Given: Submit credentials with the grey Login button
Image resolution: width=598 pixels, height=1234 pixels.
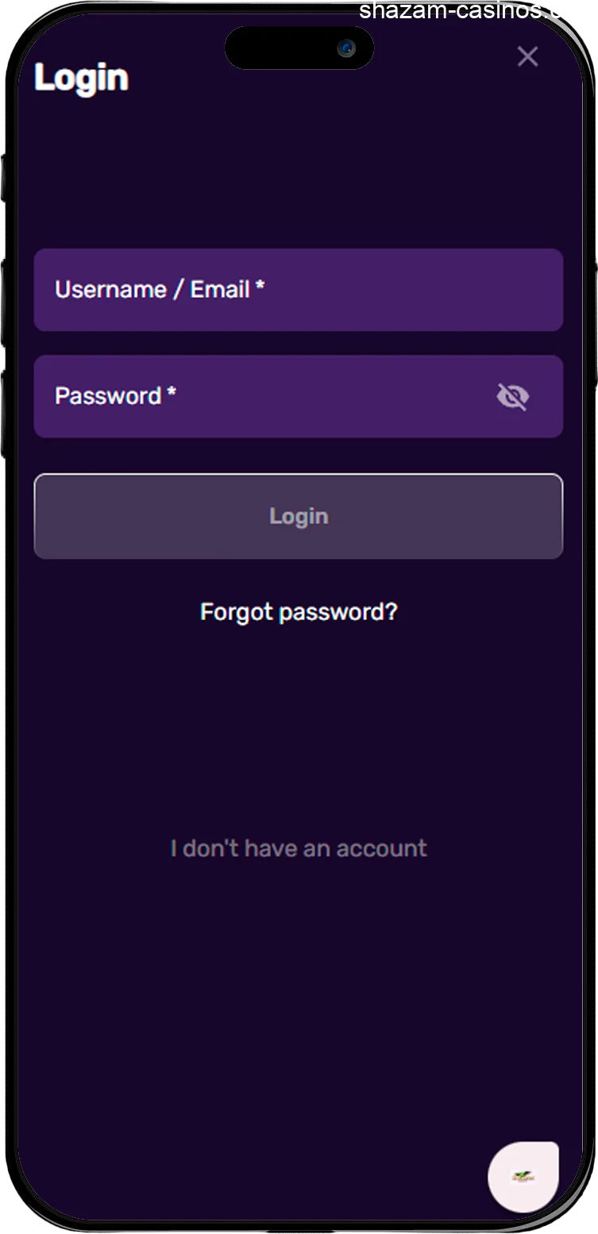Looking at the screenshot, I should pyautogui.click(x=299, y=516).
